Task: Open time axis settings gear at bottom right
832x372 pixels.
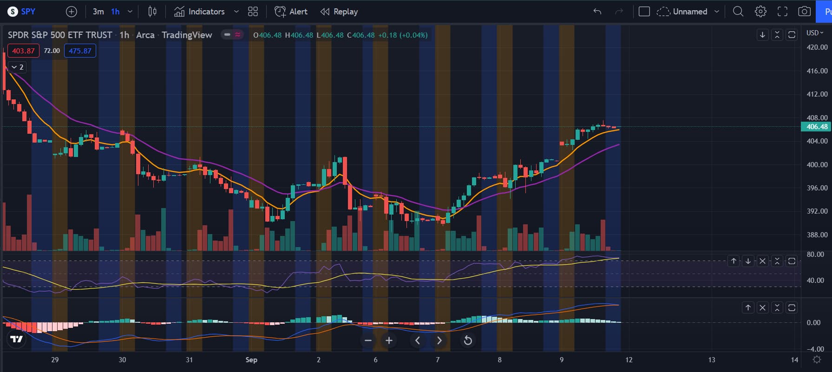Action: (x=817, y=359)
